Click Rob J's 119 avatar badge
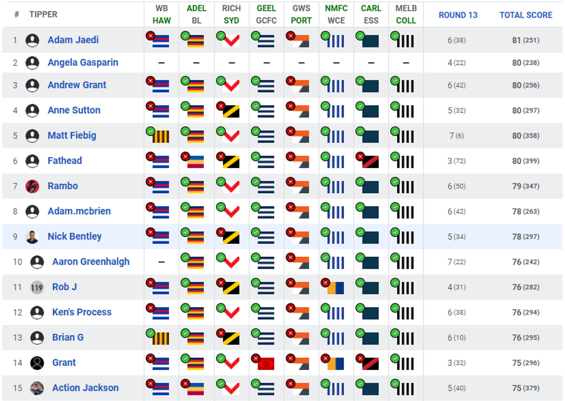565x401 pixels. [37, 287]
